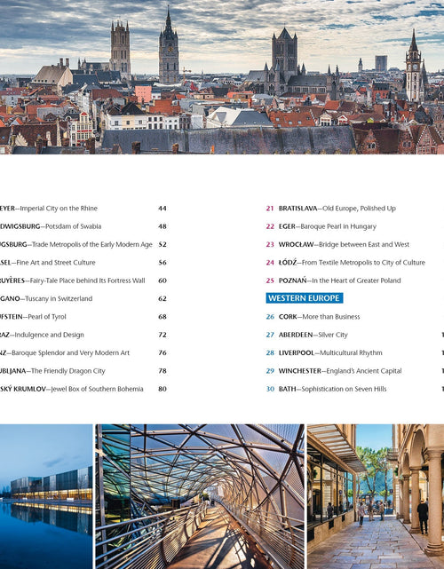Open the arcade street photo with columns

[x=376, y=496]
